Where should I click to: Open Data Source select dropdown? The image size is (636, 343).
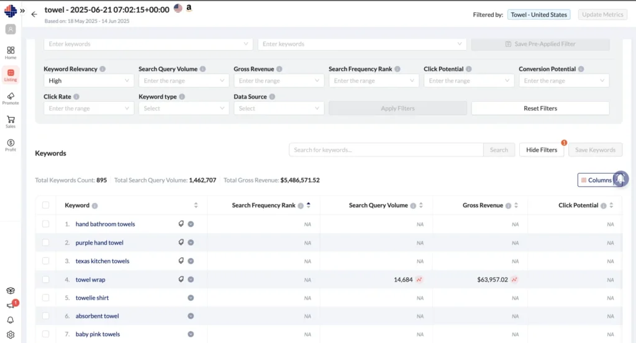(x=279, y=108)
